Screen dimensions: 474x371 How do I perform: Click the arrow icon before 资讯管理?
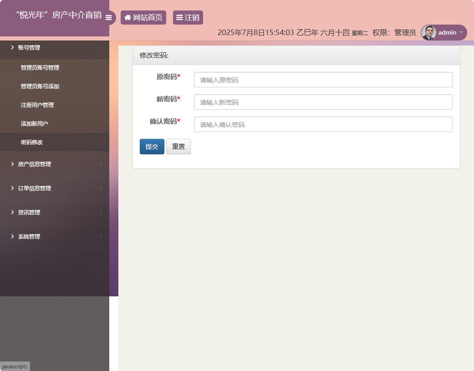click(x=12, y=212)
